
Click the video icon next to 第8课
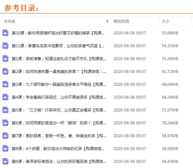click(x=5, y=148)
